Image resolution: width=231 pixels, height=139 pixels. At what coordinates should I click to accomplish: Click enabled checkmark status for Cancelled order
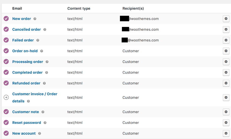click(6, 29)
